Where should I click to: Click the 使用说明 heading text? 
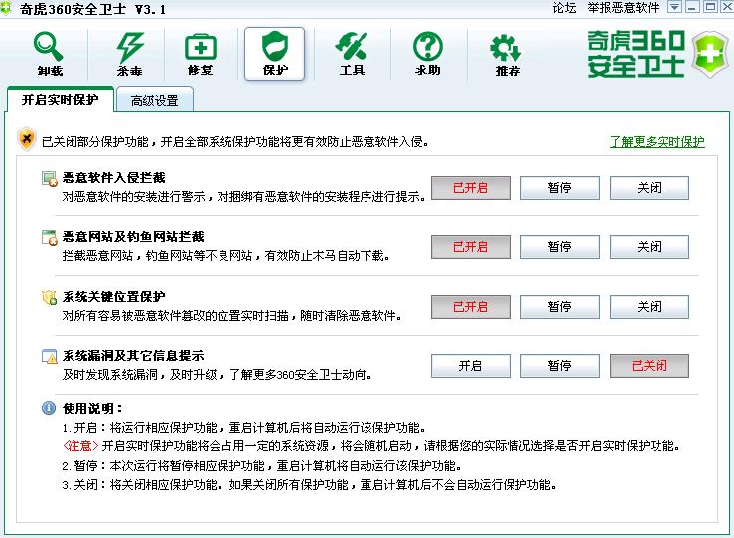tap(92, 408)
